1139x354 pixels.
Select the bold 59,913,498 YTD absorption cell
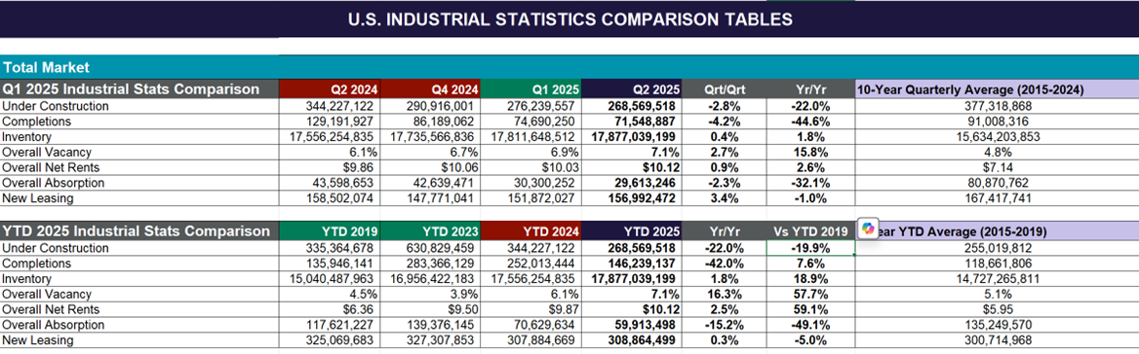(x=632, y=324)
